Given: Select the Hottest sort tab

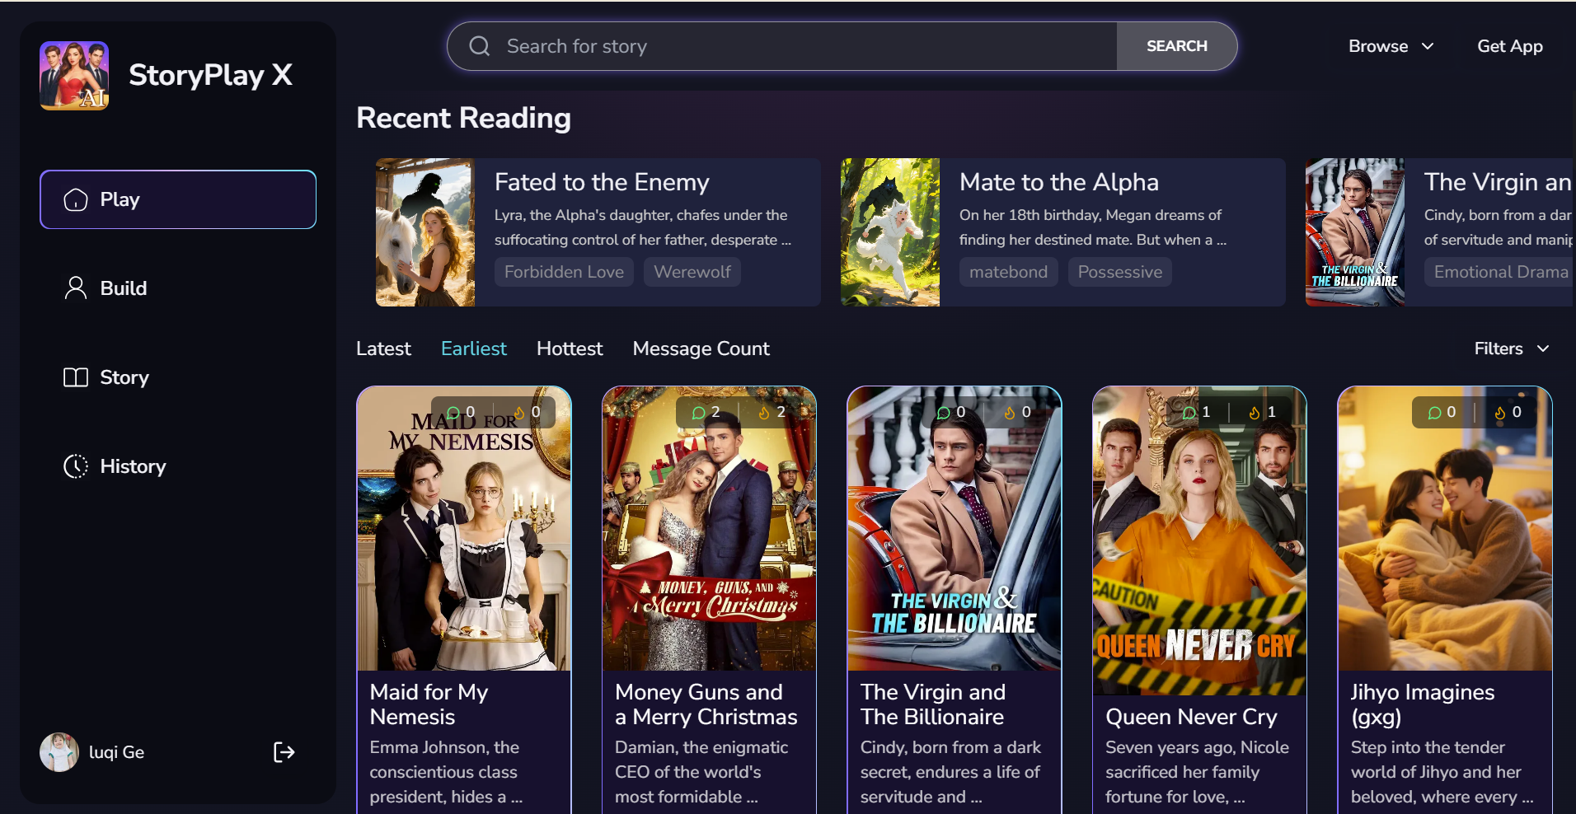Looking at the screenshot, I should tap(570, 349).
